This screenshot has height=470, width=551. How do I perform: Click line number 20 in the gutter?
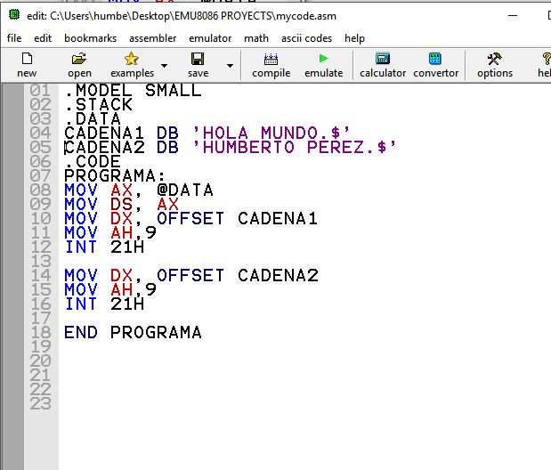(x=41, y=361)
